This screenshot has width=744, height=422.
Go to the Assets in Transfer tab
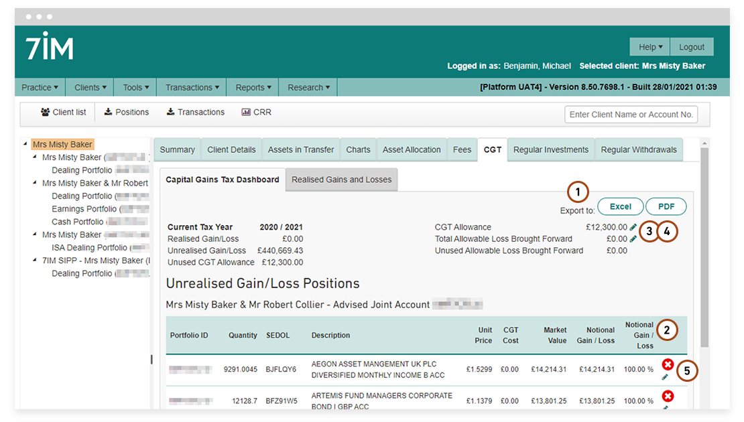tap(301, 150)
